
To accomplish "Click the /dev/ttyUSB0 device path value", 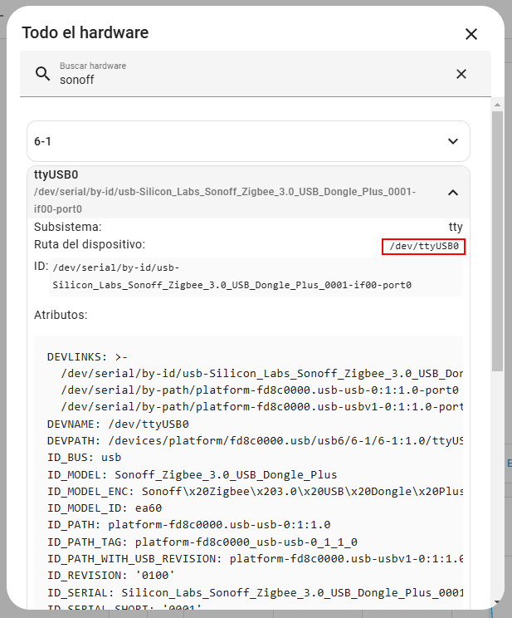I will (423, 247).
